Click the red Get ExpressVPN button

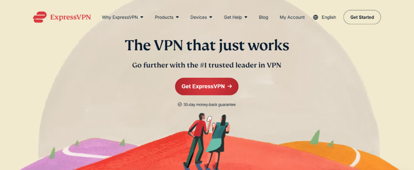tap(207, 86)
